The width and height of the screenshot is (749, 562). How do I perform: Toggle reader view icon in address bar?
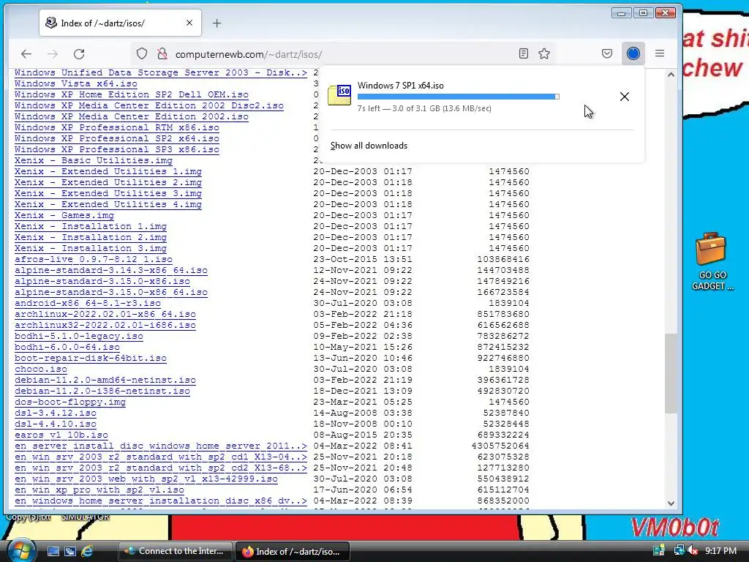[x=524, y=53]
